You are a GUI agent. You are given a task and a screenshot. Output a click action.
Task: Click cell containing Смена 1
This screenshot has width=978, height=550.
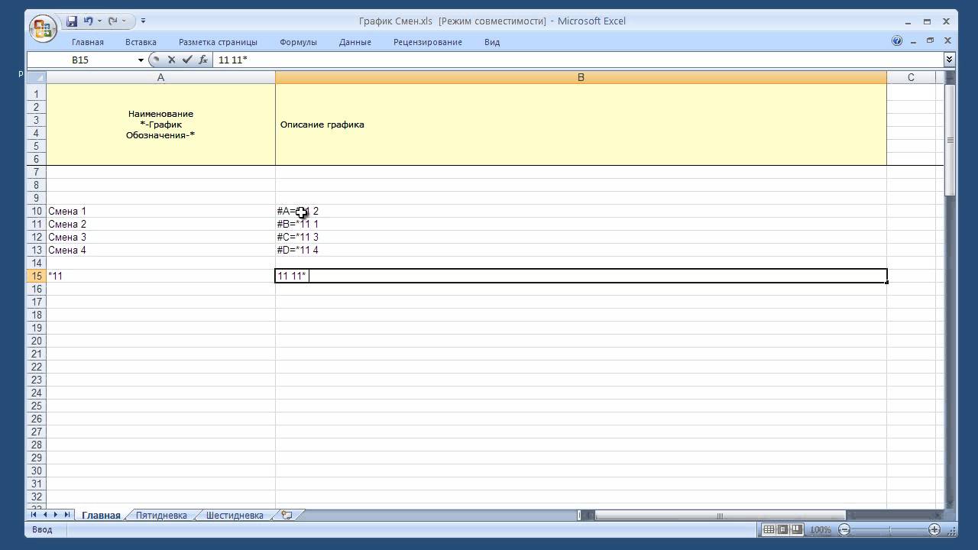[160, 212]
